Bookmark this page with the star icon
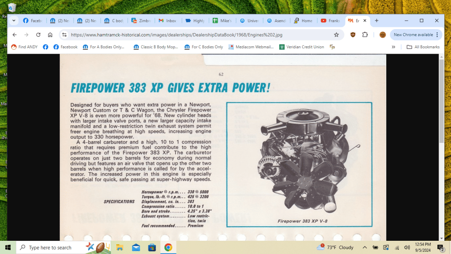 [x=336, y=35]
